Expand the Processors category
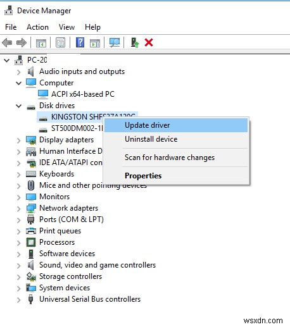The image size is (290, 327). 18,243
